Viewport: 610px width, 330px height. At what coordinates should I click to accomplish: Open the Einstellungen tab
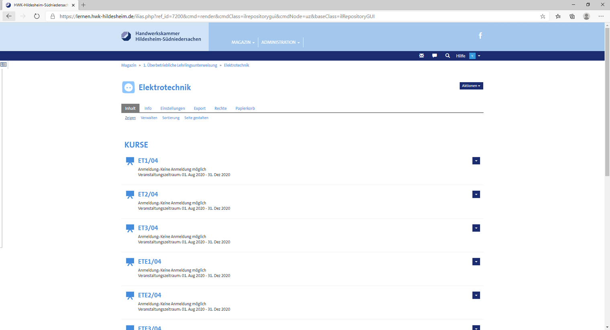[173, 108]
